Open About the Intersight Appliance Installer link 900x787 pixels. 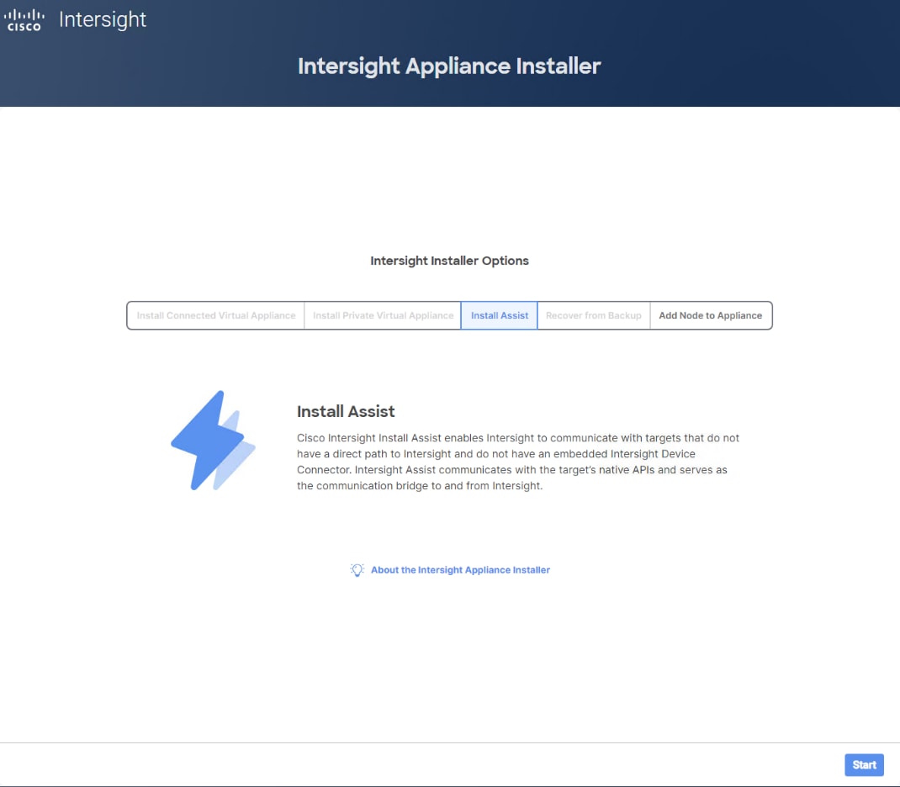(460, 569)
